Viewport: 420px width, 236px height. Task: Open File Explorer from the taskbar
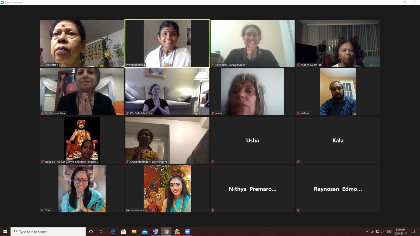pos(134,232)
